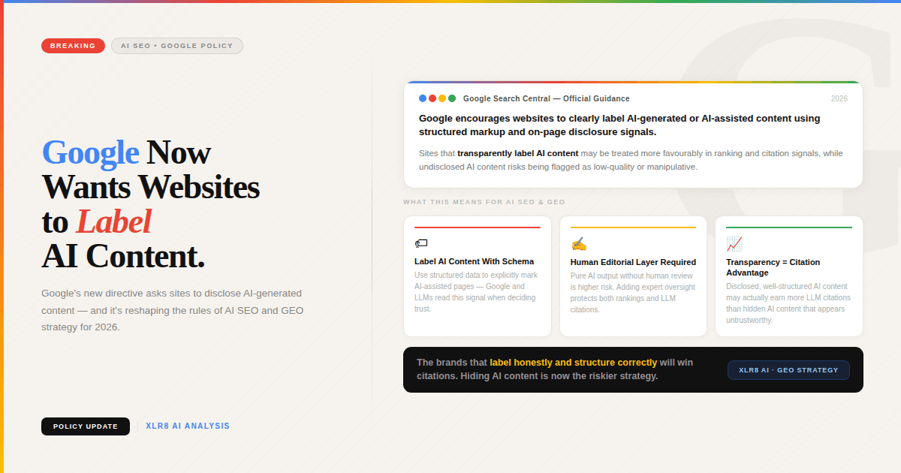Viewport: 901px width, 473px height.
Task: Click the Transparency = Citation Advantage title
Action: (x=773, y=267)
